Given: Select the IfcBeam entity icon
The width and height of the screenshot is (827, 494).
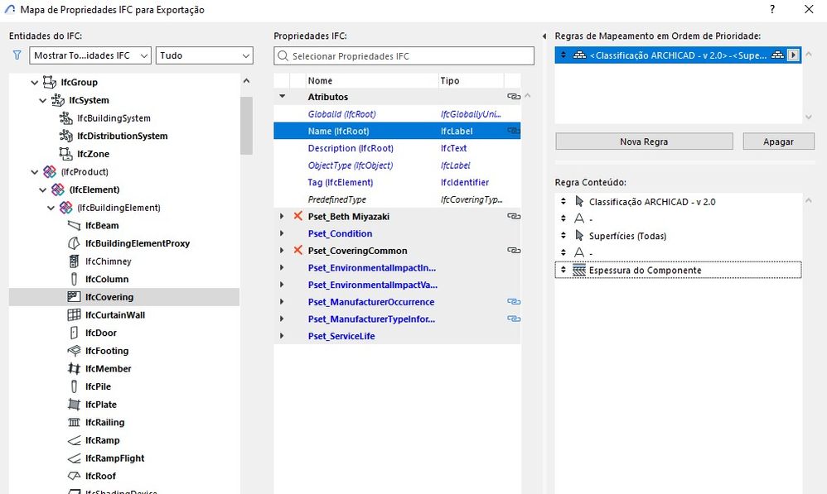Looking at the screenshot, I should click(x=73, y=226).
